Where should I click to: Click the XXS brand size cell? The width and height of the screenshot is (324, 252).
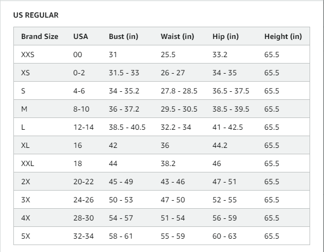click(x=27, y=55)
